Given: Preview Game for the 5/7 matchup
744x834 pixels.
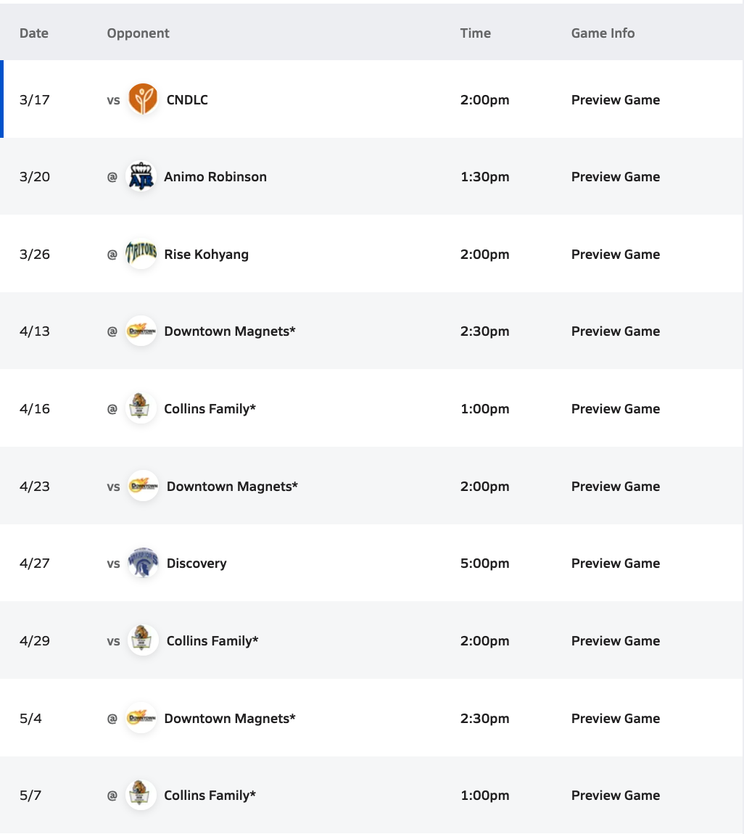Looking at the screenshot, I should pos(616,796).
